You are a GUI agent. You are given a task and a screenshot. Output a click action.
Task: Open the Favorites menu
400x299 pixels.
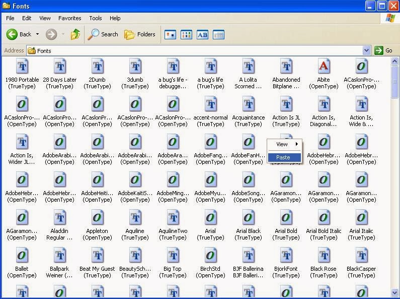click(x=69, y=18)
